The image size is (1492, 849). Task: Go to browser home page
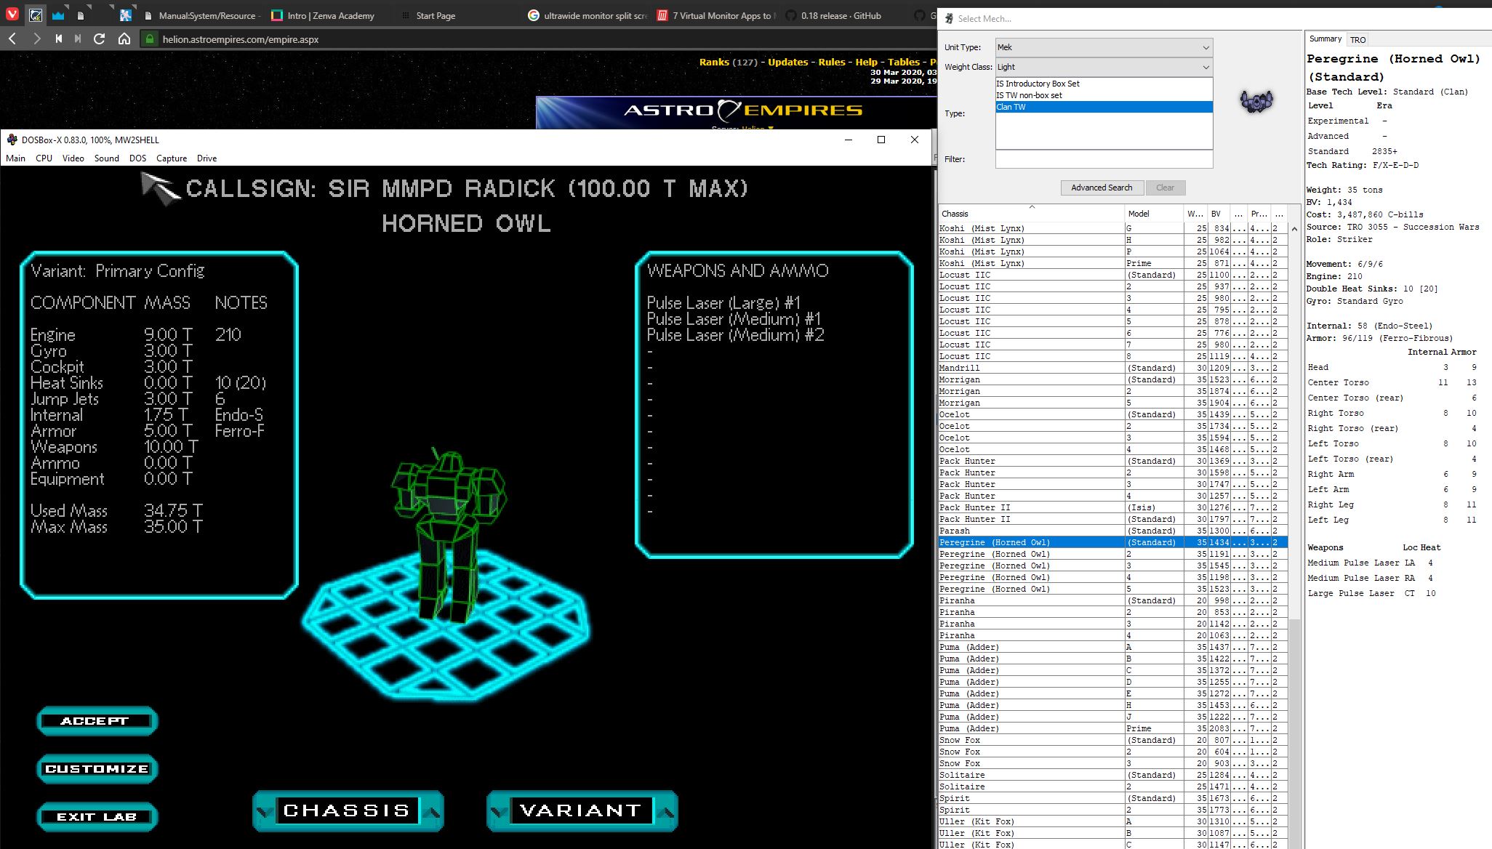click(x=124, y=39)
